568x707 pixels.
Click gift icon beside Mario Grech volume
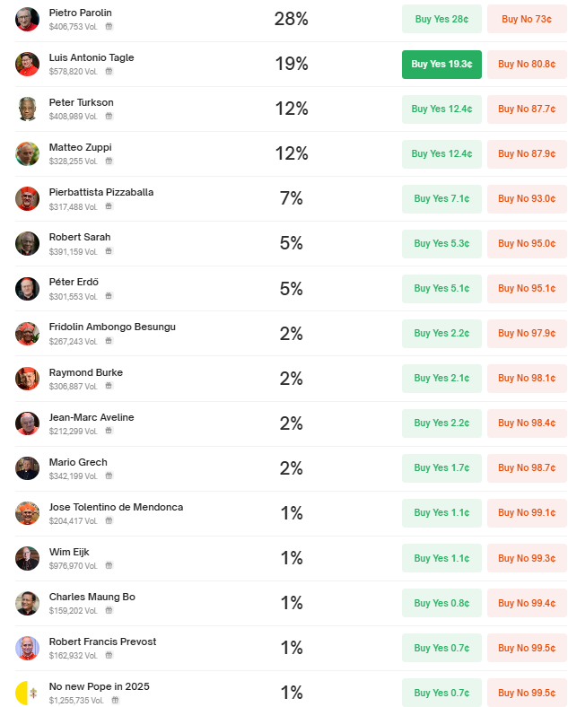pos(109,476)
